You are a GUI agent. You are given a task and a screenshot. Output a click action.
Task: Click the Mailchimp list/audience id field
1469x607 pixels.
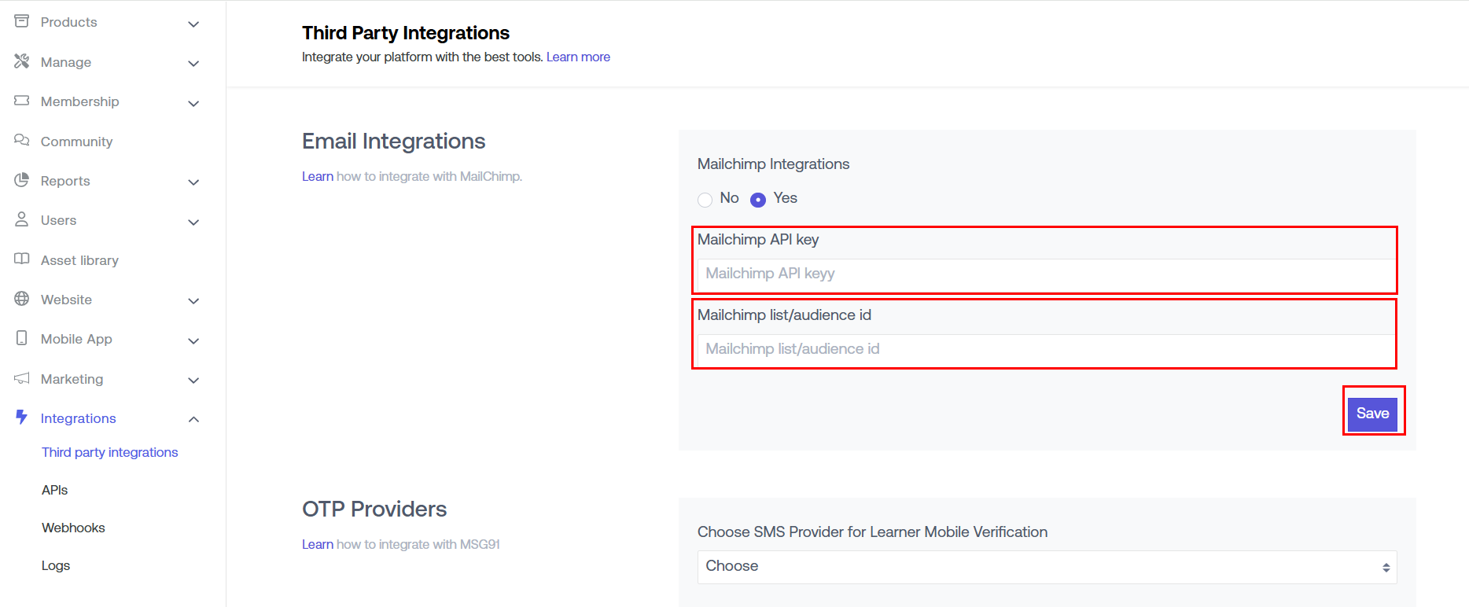coord(1047,350)
